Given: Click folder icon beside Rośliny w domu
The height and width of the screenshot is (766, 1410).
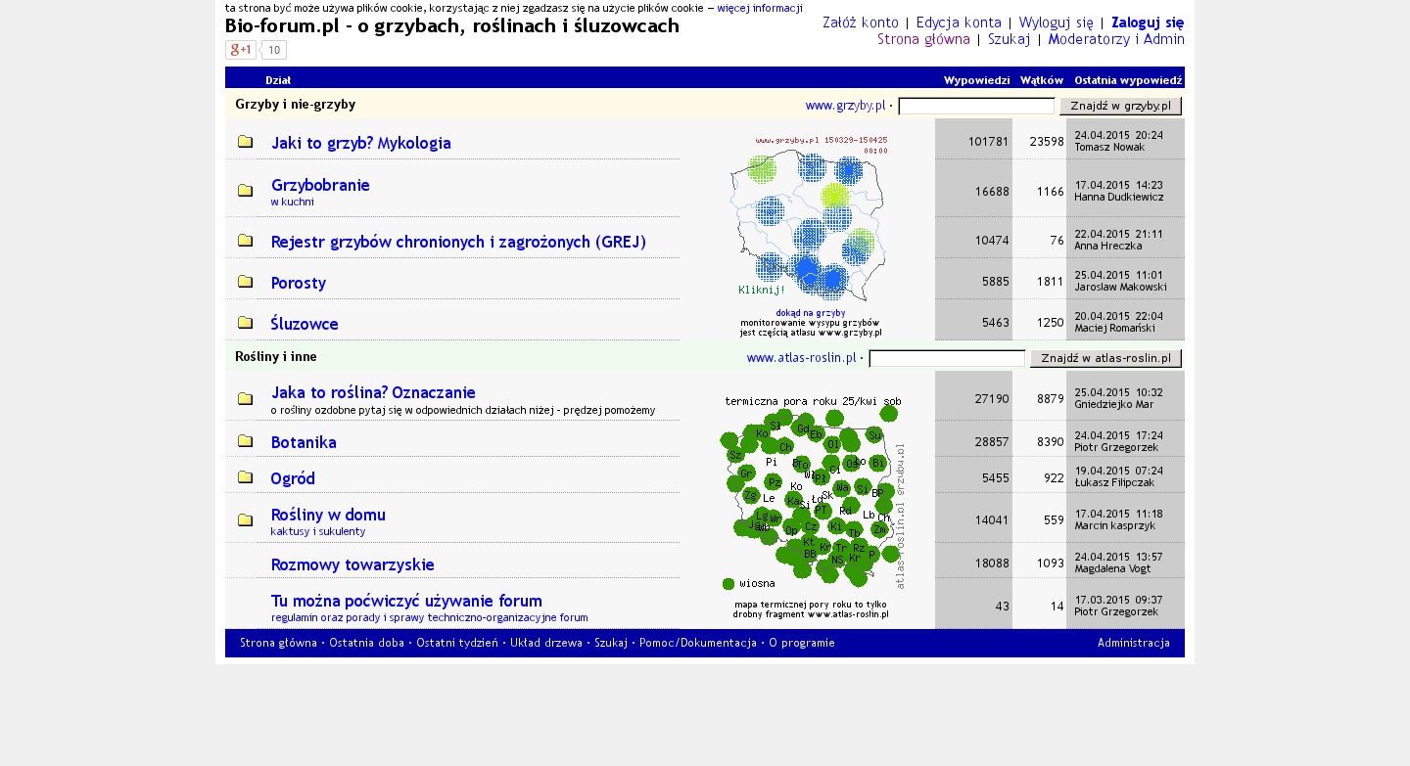Looking at the screenshot, I should click(x=245, y=519).
